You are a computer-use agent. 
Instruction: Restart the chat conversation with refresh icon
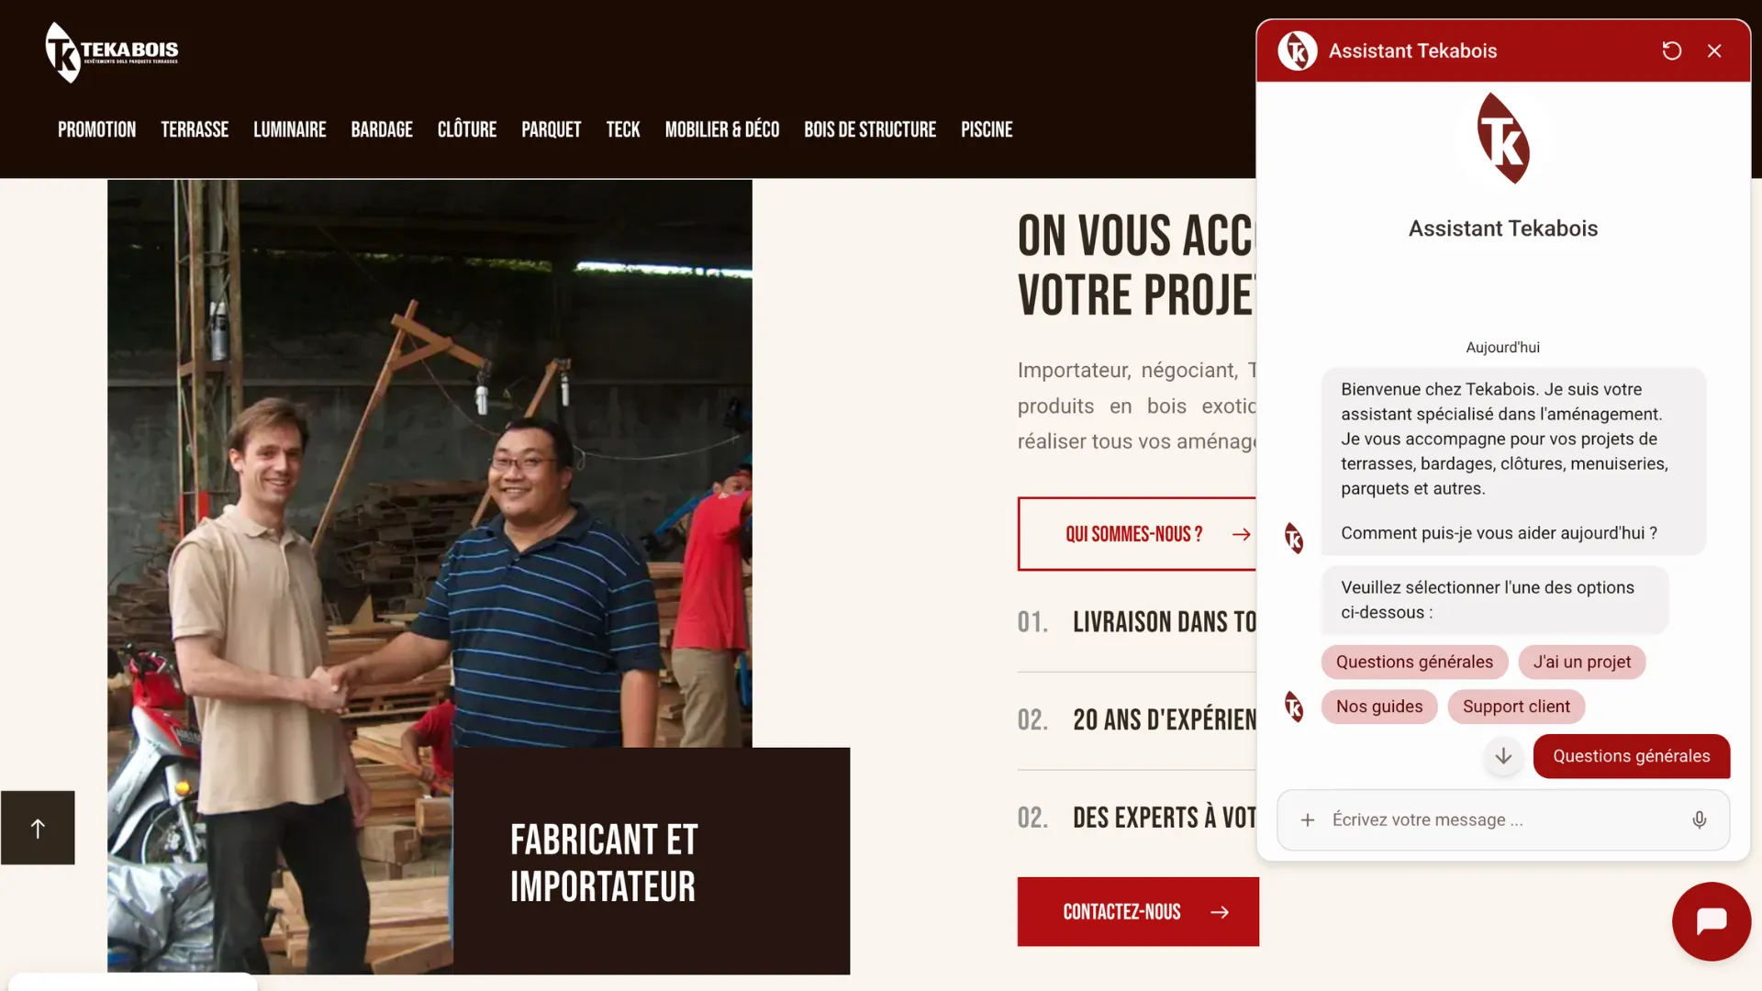[x=1671, y=51]
